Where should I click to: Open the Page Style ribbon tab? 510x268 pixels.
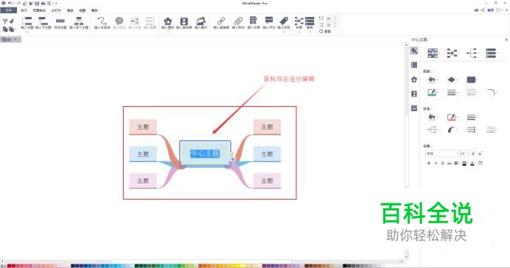[39, 10]
